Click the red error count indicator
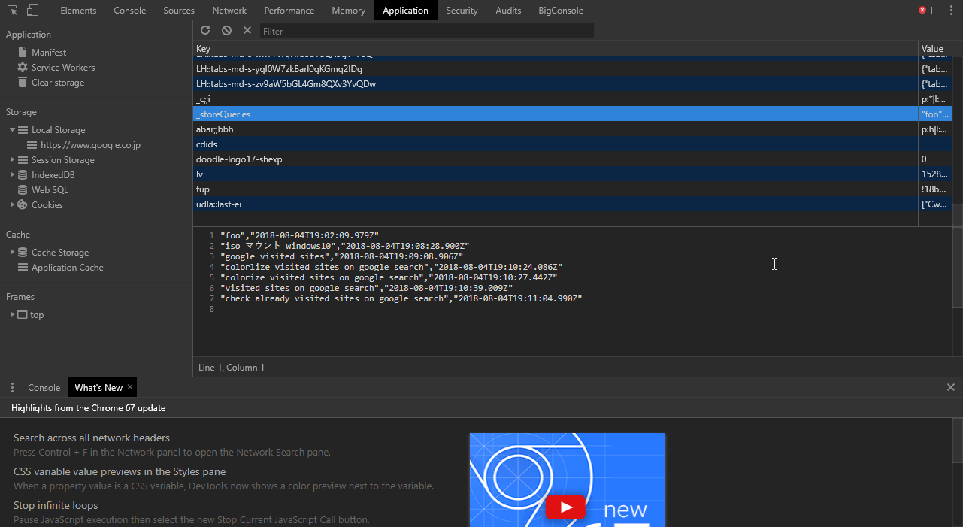The width and height of the screenshot is (963, 527). 925,10
